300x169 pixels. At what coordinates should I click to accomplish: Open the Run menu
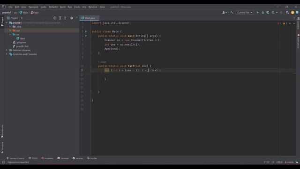coord(70,7)
